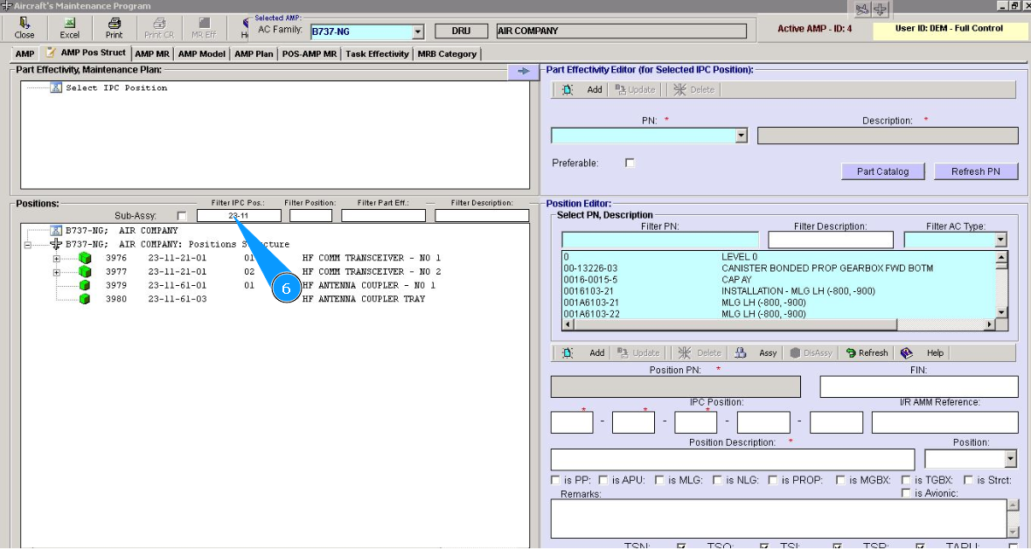Screen dimensions: 1031x550
Task: Check the is APU checkbox
Action: (x=603, y=480)
